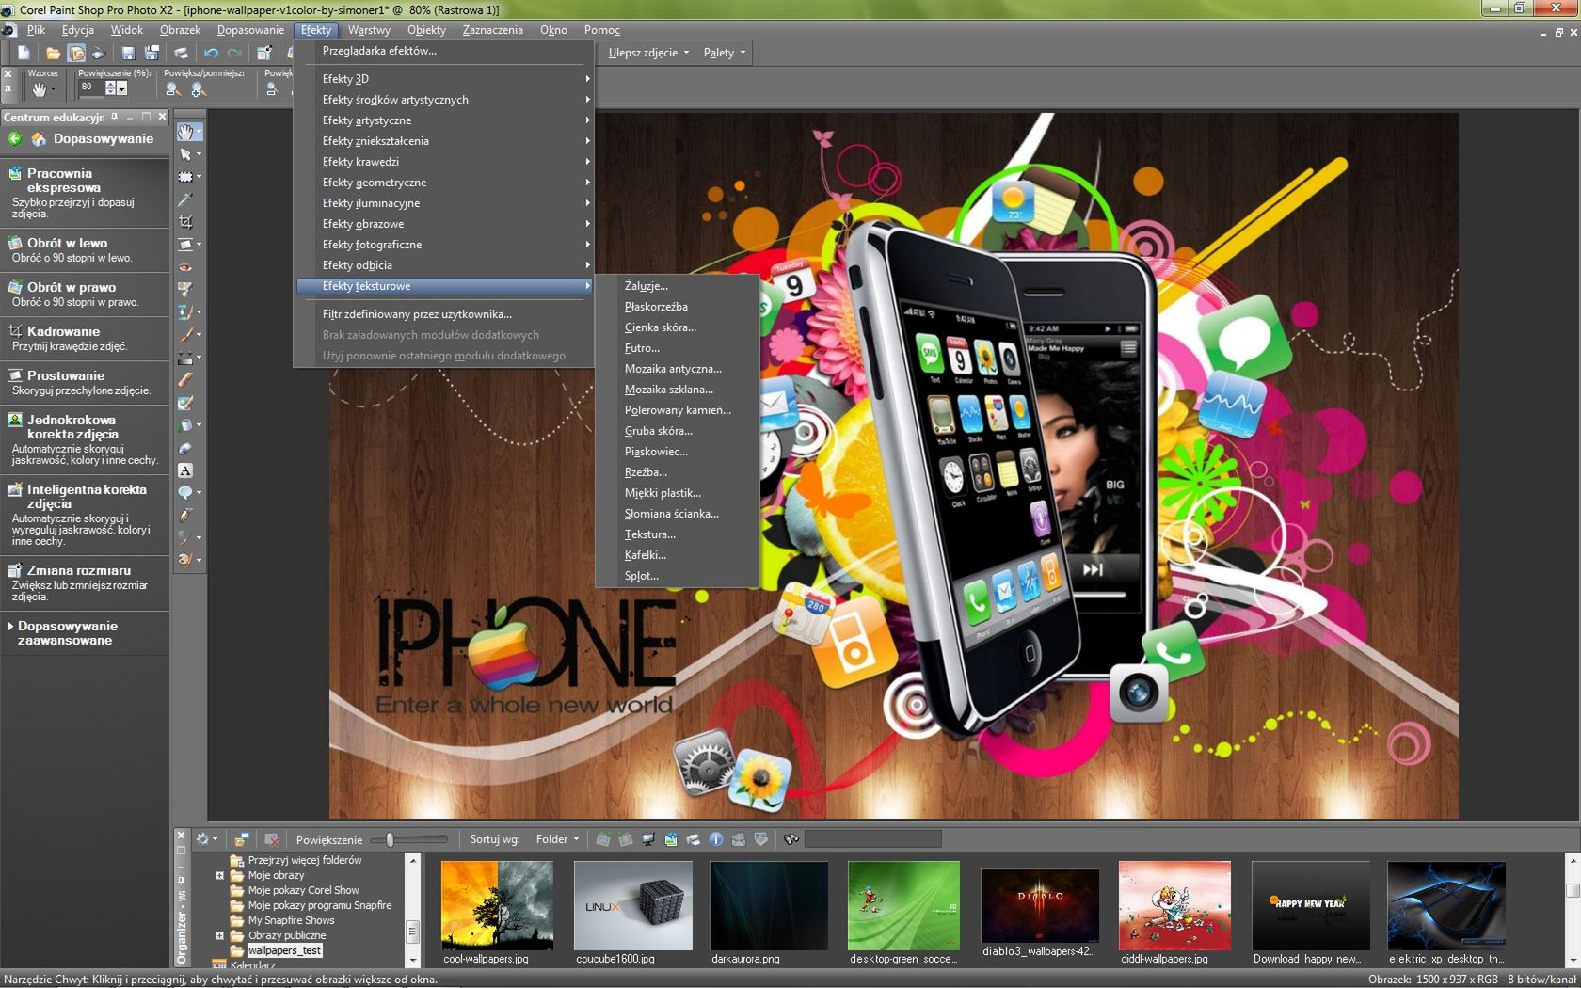Open the Organizer settings gear dropdown

point(206,839)
